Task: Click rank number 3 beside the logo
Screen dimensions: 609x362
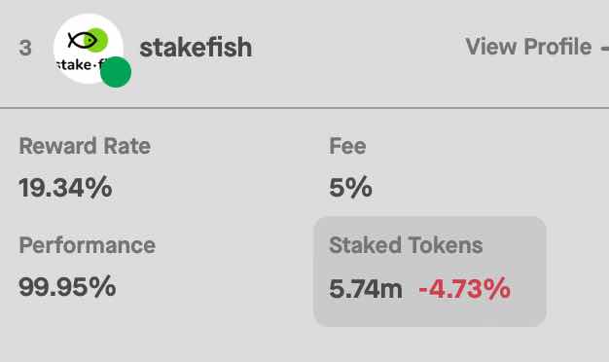Action: 25,48
